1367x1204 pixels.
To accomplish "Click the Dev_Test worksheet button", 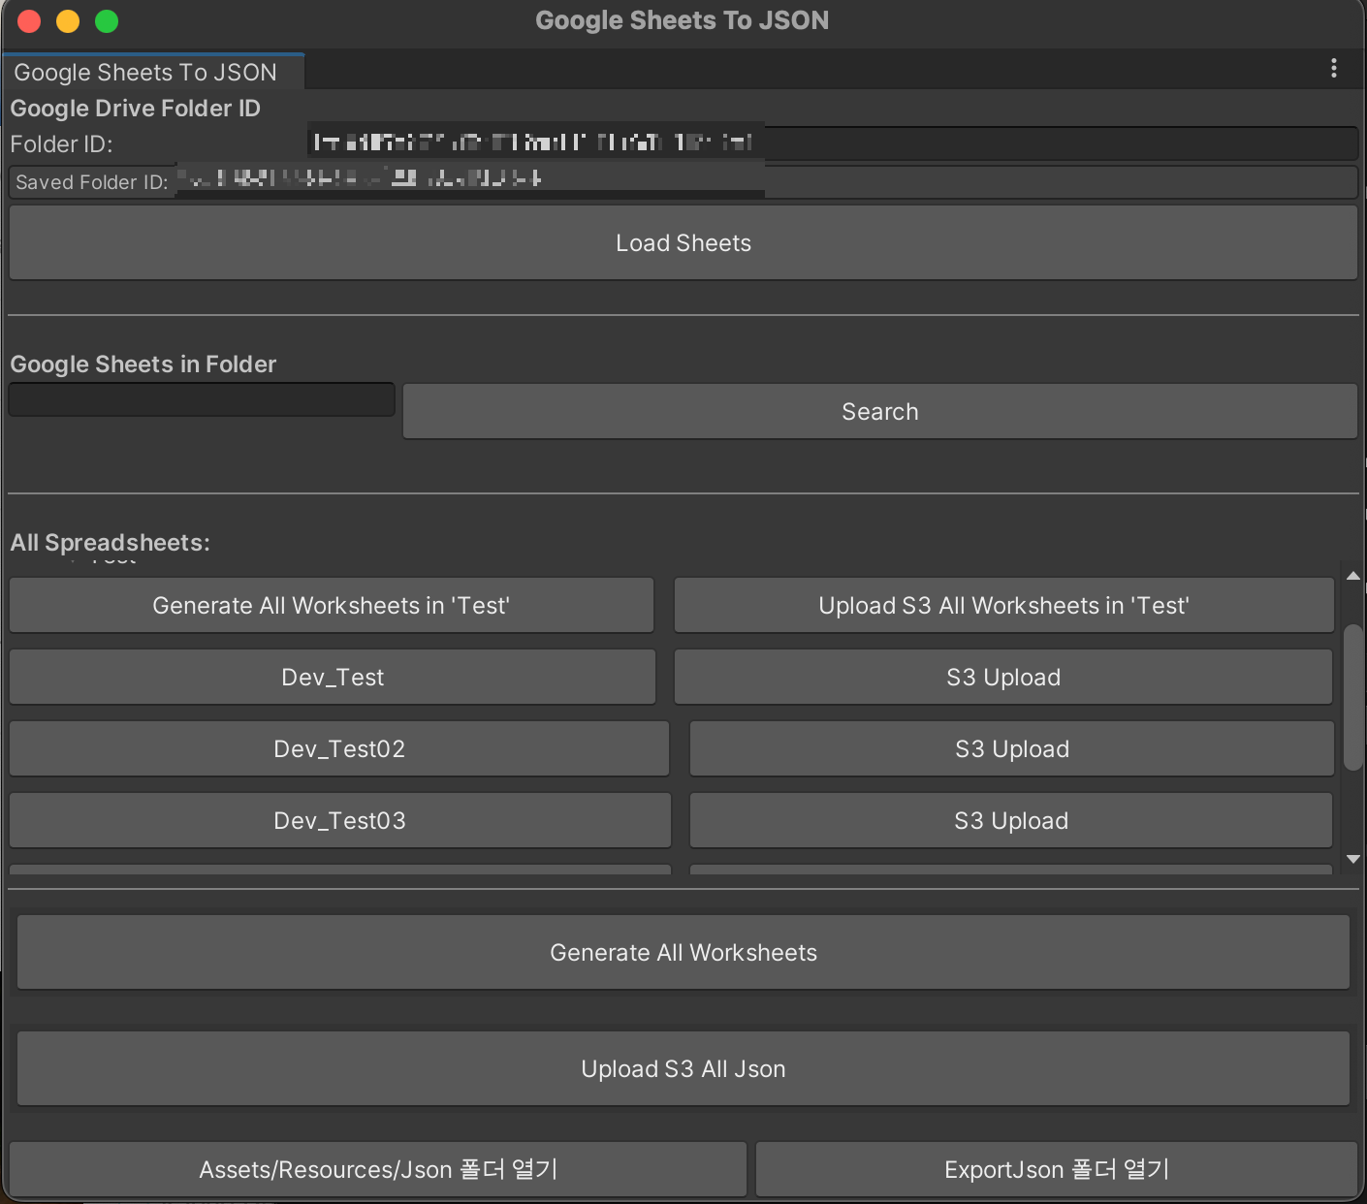I will (x=333, y=678).
